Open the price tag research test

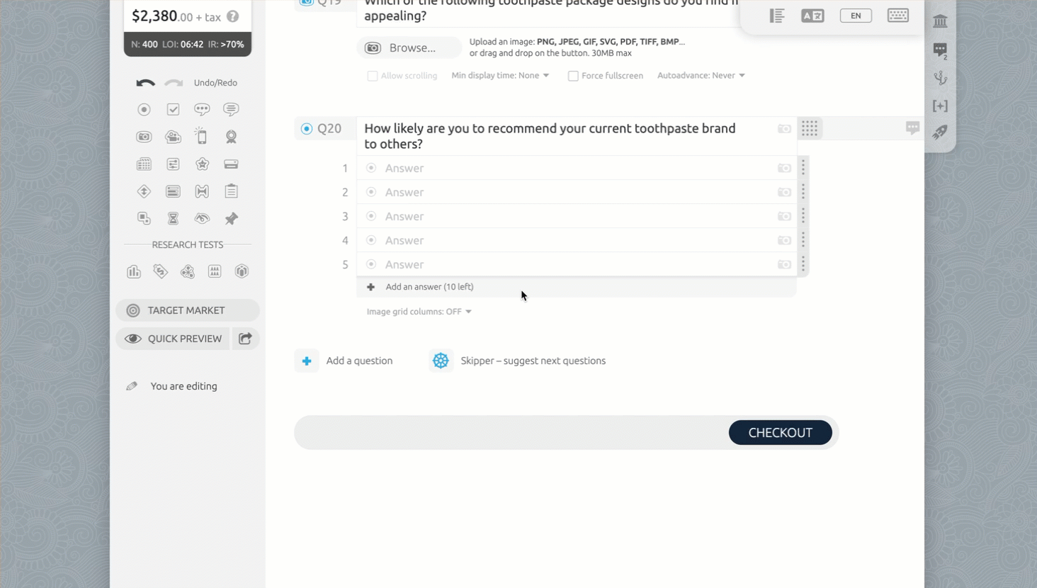[161, 271]
